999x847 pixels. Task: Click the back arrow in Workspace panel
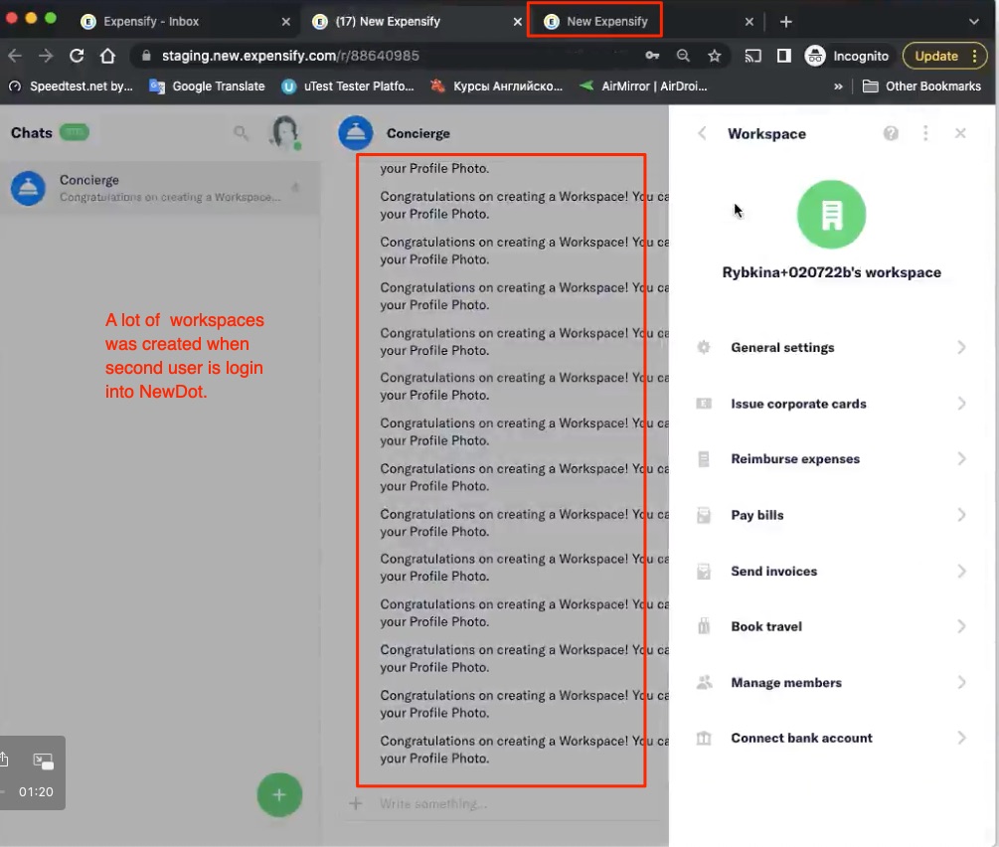tap(702, 133)
